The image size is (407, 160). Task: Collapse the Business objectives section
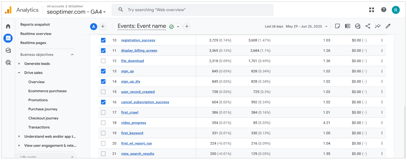(72, 54)
